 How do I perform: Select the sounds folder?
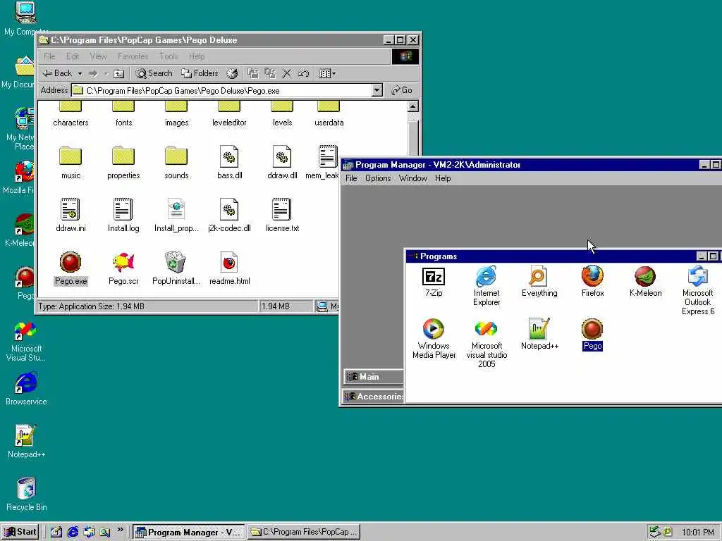176,163
